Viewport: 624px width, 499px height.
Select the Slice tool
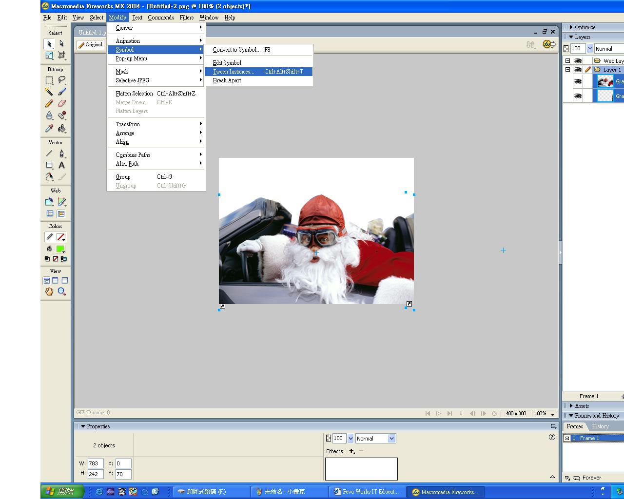pos(61,201)
